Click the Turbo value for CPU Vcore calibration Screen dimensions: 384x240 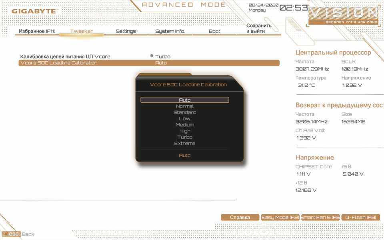click(163, 56)
